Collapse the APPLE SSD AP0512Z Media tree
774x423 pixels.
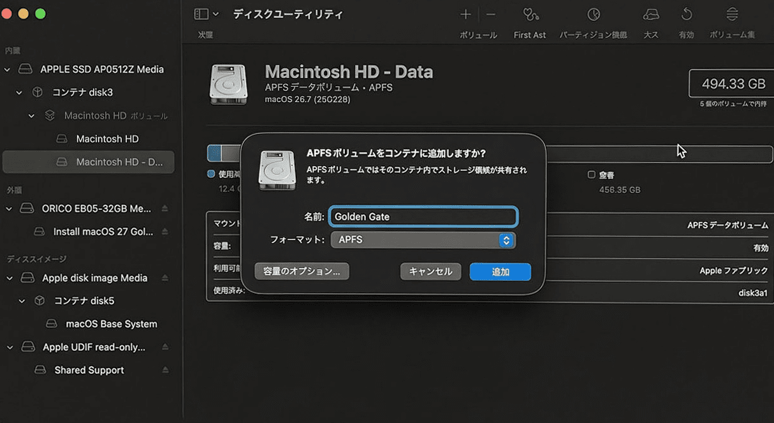click(8, 69)
